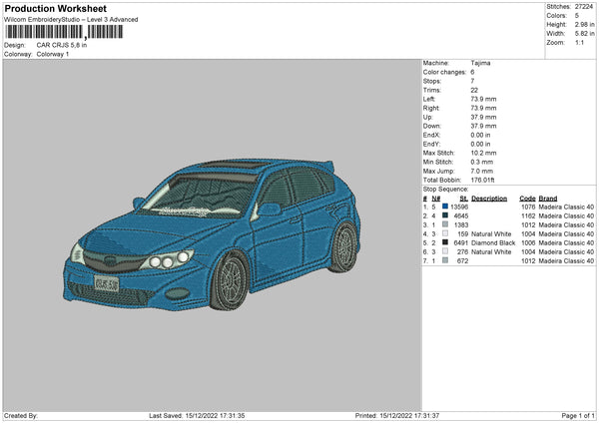
Task: Click 'Madeira Classic 40' brand in stop row 7
Action: pyautogui.click(x=566, y=261)
